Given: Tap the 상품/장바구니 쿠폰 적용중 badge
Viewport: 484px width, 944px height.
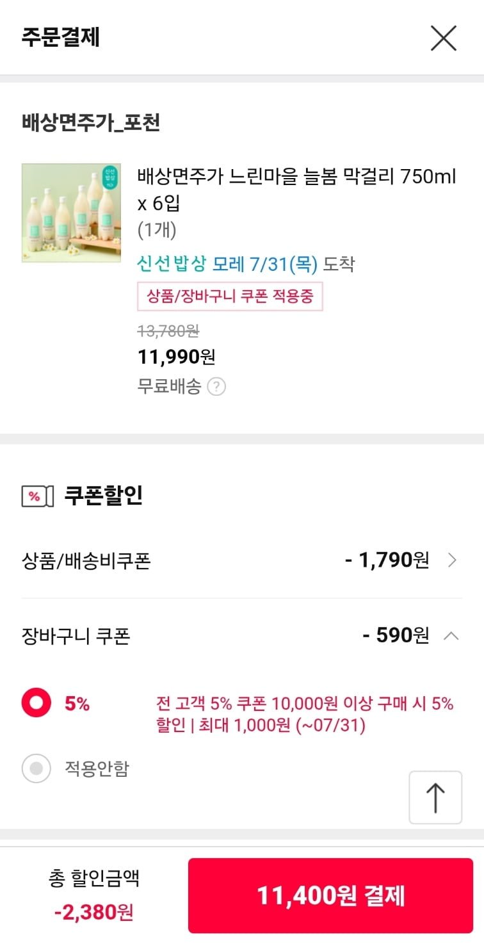Looking at the screenshot, I should (230, 297).
